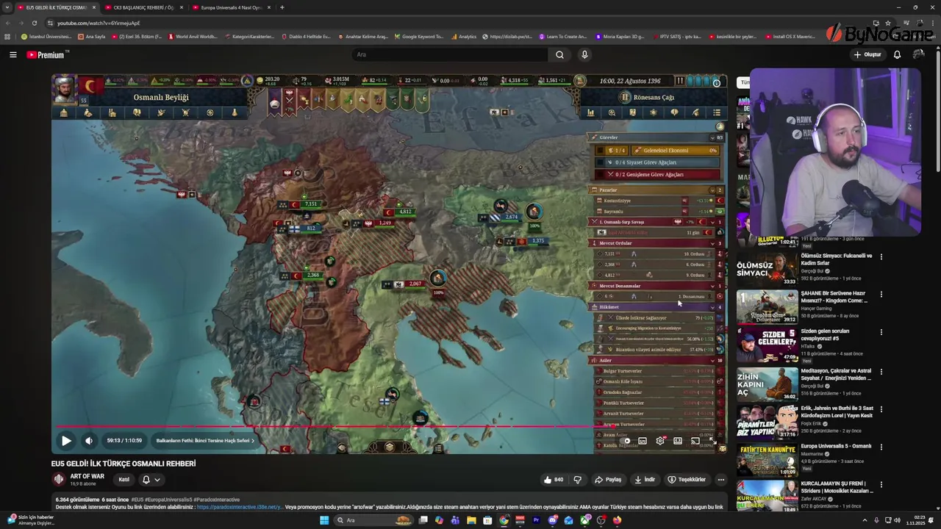
Task: Like the video showing 840 likes
Action: coord(553,480)
